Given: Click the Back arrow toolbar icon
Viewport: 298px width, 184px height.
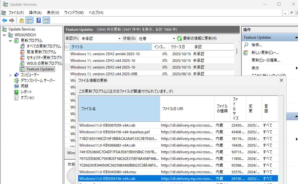Looking at the screenshot, I should pyautogui.click(x=5, y=20).
